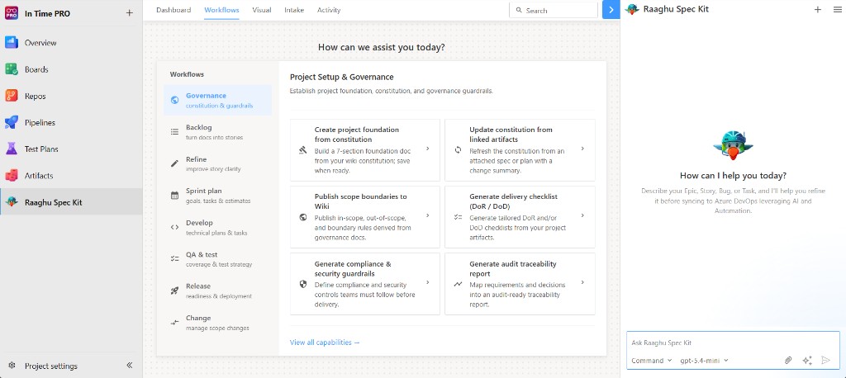Open the Pipelines rocket icon
The height and width of the screenshot is (378, 846).
click(x=12, y=122)
